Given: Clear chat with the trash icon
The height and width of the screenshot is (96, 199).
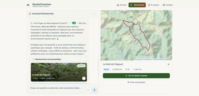Looking at the screenshot, I should click(x=94, y=14).
